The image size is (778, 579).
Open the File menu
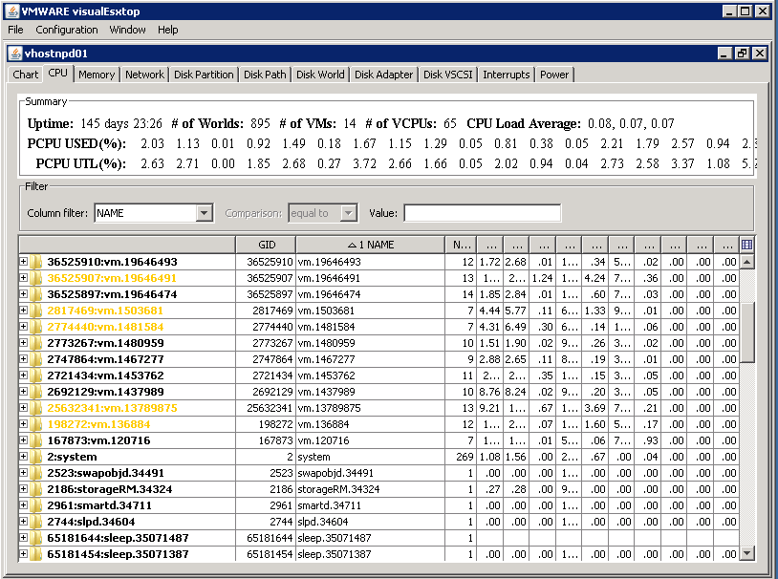pos(15,30)
